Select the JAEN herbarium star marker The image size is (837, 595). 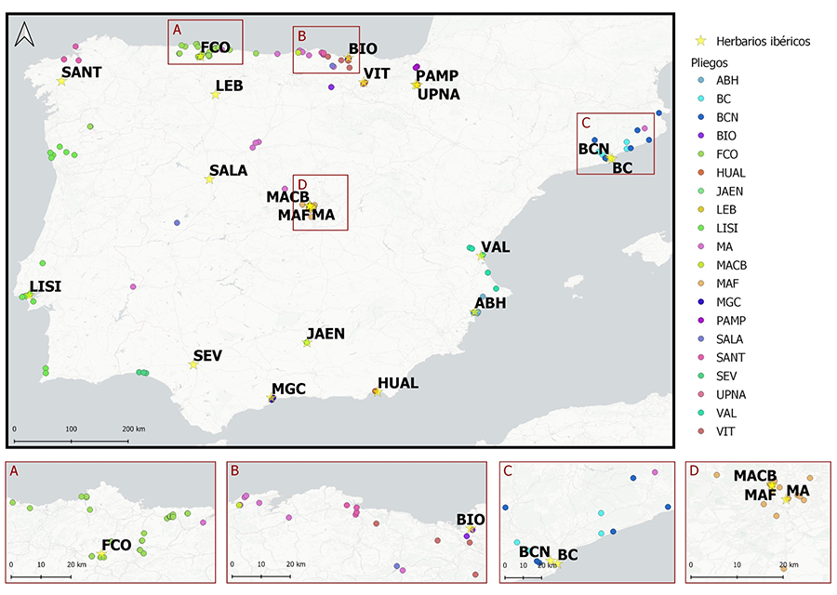tap(307, 343)
